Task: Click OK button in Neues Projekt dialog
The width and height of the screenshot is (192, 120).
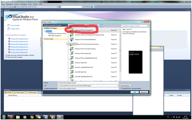Action: tap(135, 92)
